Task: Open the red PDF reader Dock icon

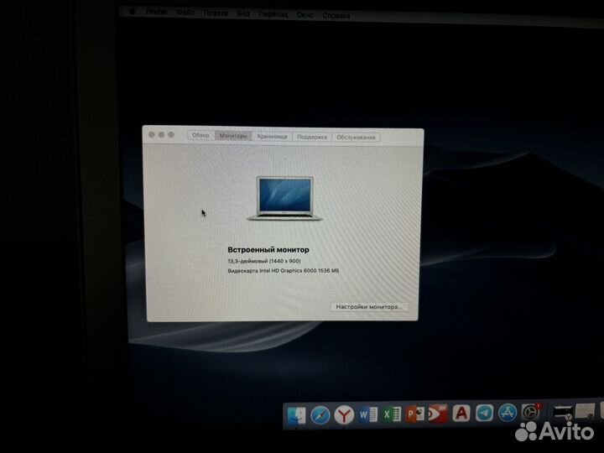Action: pyautogui.click(x=439, y=414)
